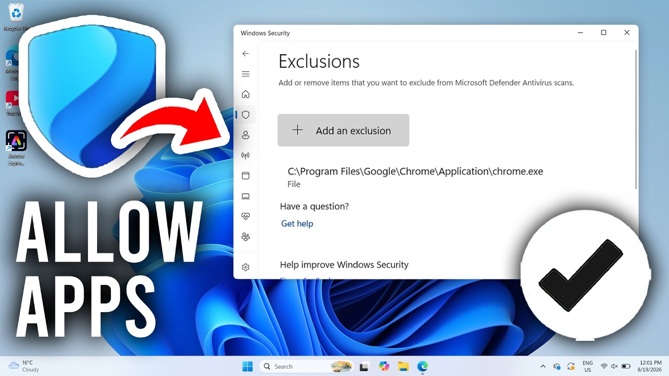Select the Adobe Express desktop shortcut

[16, 148]
